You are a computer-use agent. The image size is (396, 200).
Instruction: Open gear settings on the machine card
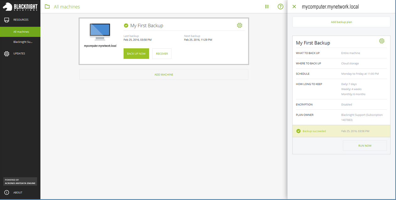click(x=240, y=25)
